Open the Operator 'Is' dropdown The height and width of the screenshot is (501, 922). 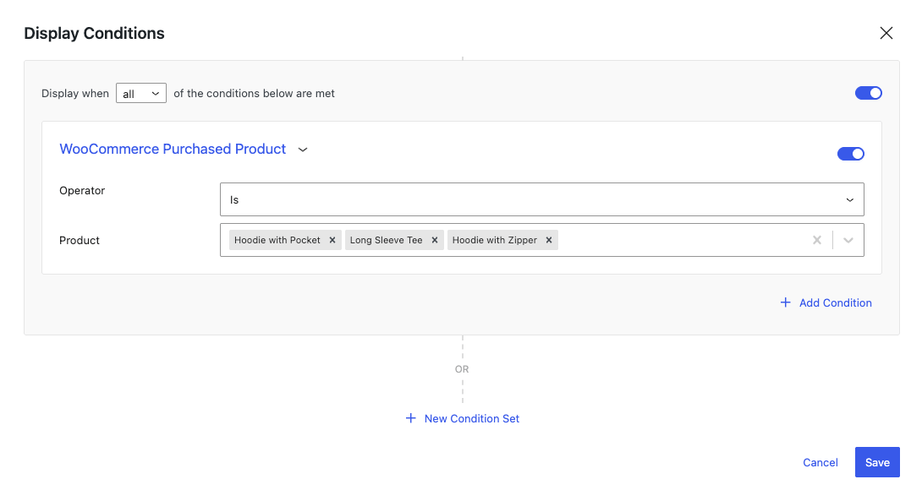(x=541, y=199)
